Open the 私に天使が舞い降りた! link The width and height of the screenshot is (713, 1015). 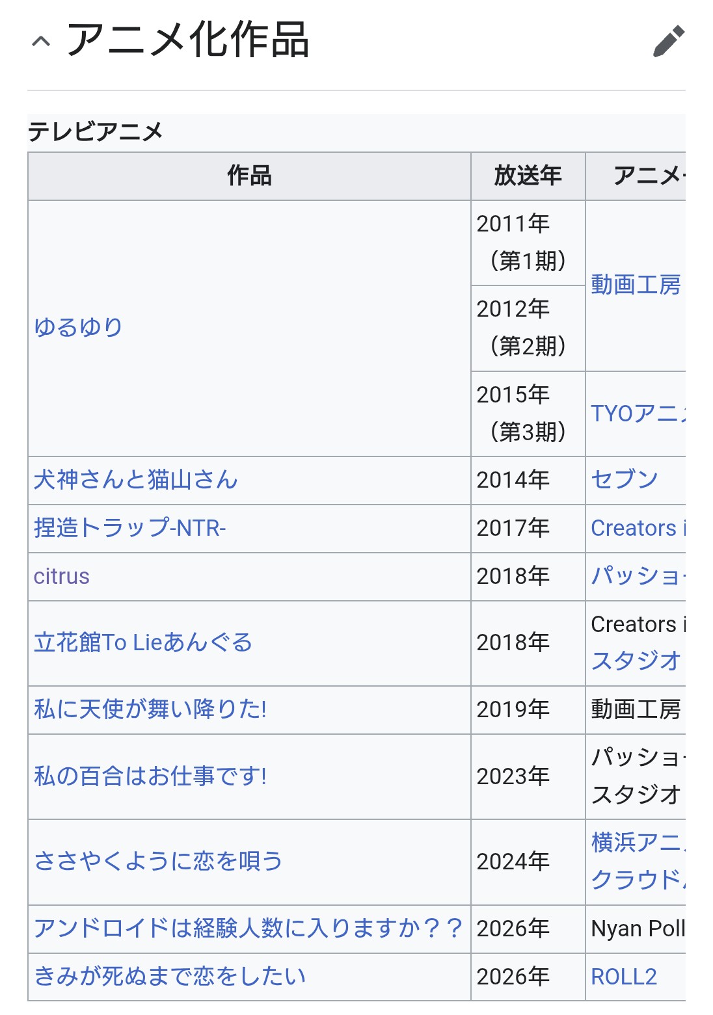point(150,709)
